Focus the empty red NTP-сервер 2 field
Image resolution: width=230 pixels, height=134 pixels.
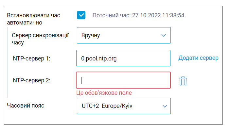123,80
